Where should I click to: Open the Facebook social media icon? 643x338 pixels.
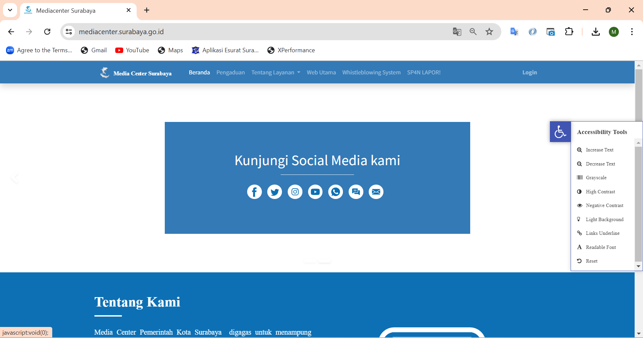click(255, 192)
